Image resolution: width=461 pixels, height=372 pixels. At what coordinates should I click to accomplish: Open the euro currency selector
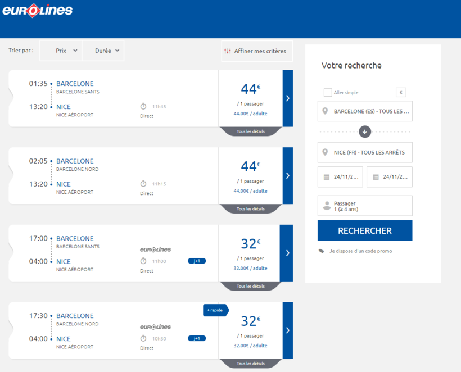401,93
